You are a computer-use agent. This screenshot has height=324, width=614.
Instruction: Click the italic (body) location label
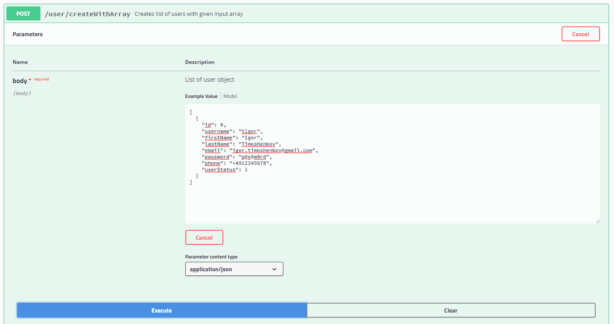[x=22, y=93]
